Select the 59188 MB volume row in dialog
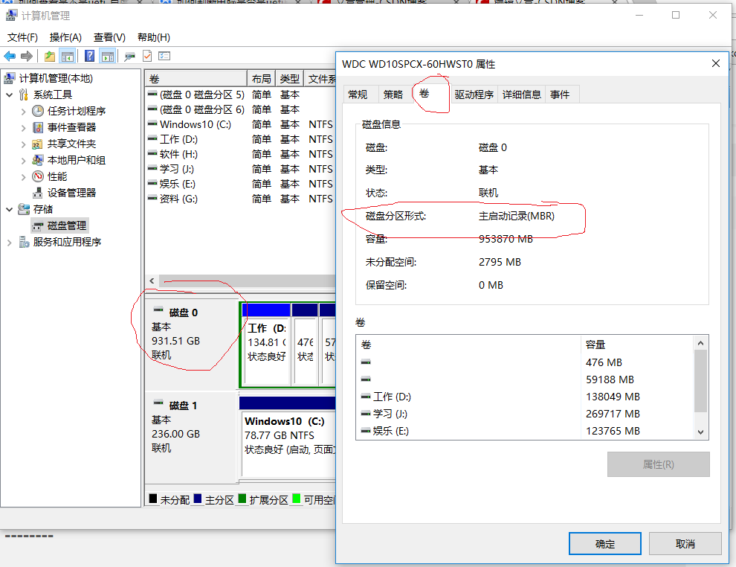 pyautogui.click(x=524, y=379)
